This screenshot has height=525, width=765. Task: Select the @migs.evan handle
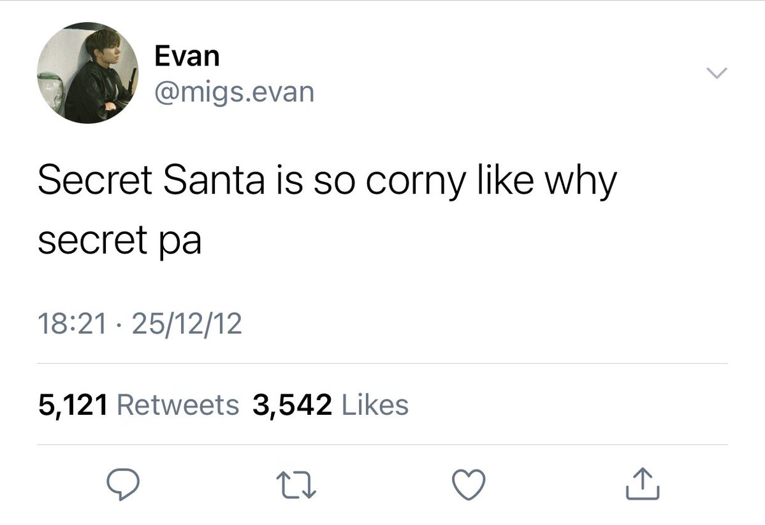(x=234, y=92)
